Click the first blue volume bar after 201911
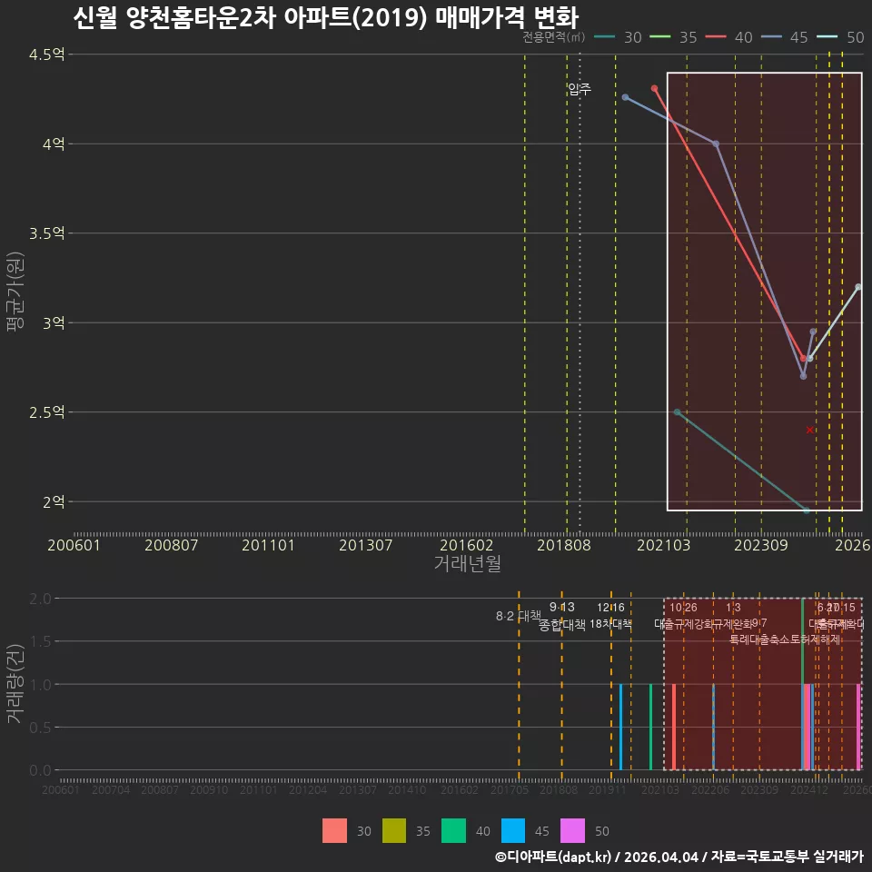This screenshot has width=872, height=872. click(x=620, y=727)
